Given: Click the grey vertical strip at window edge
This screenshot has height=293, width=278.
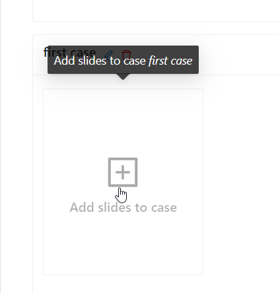Looking at the screenshot, I should 1,146.
